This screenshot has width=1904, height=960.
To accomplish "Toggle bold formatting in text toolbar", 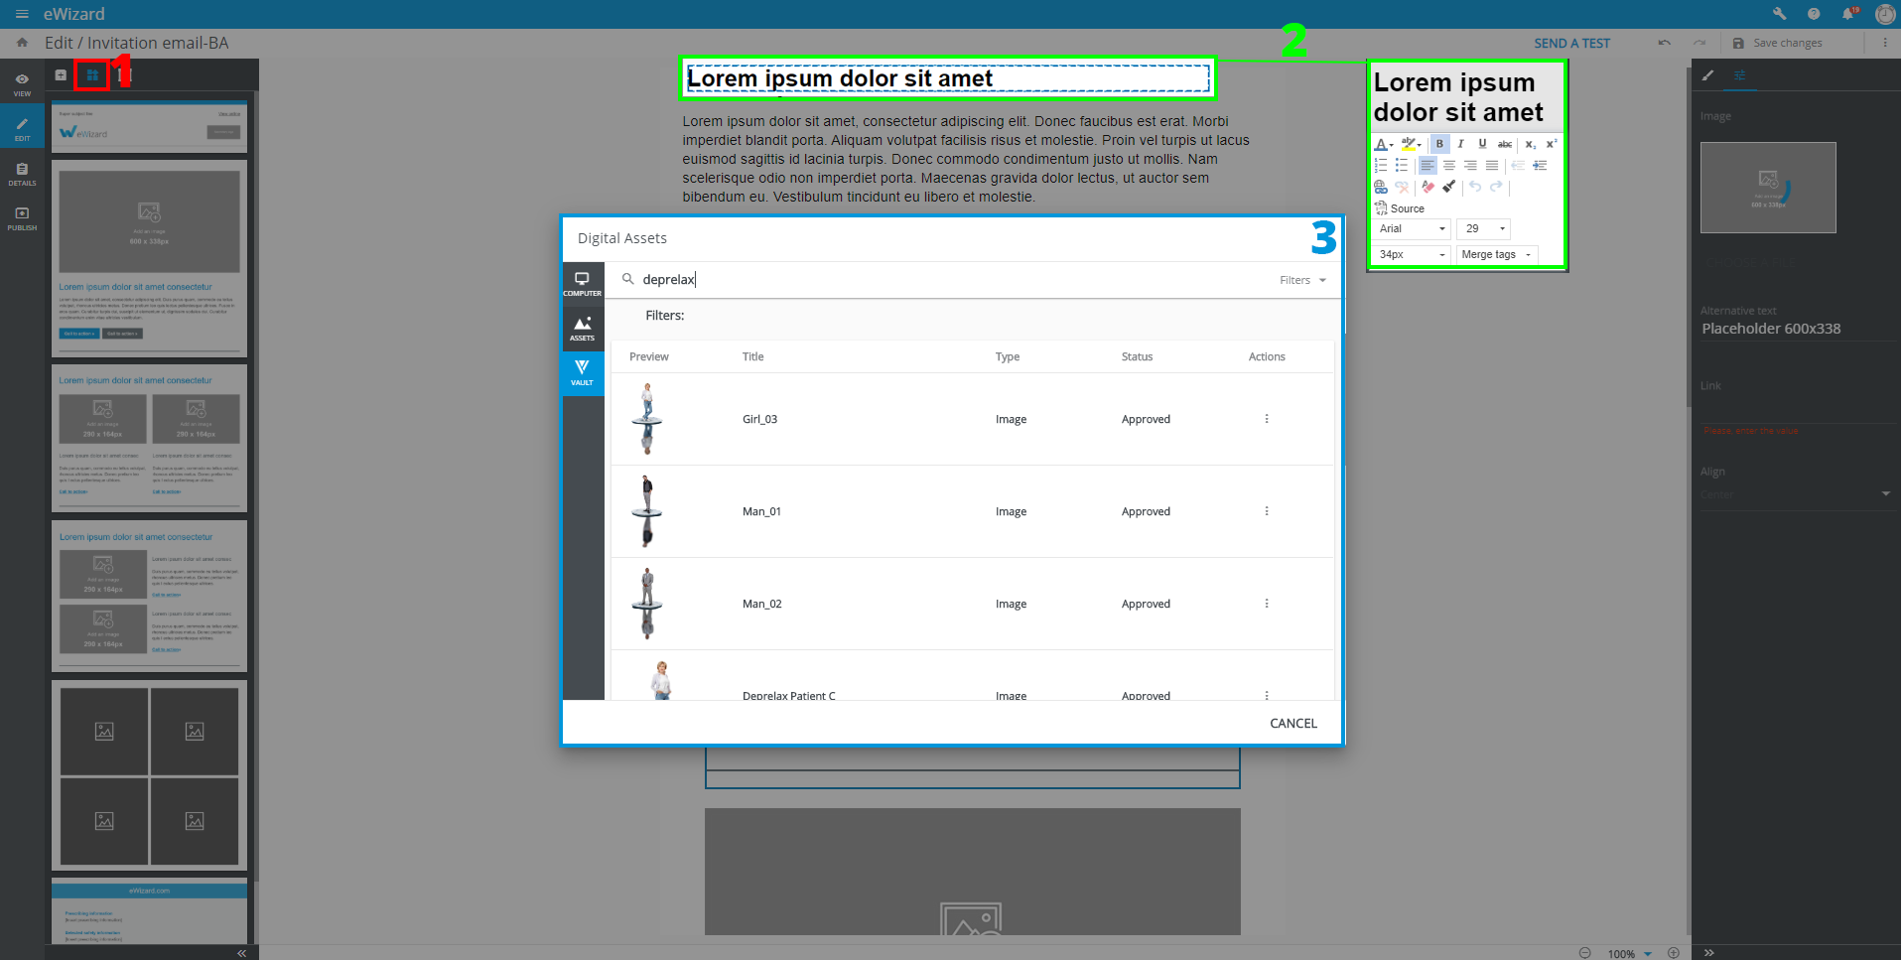I will tap(1439, 144).
